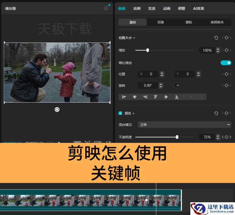The image size is (235, 215).
Task: Click the 旋转 angle stepper
Action: tap(161, 85)
